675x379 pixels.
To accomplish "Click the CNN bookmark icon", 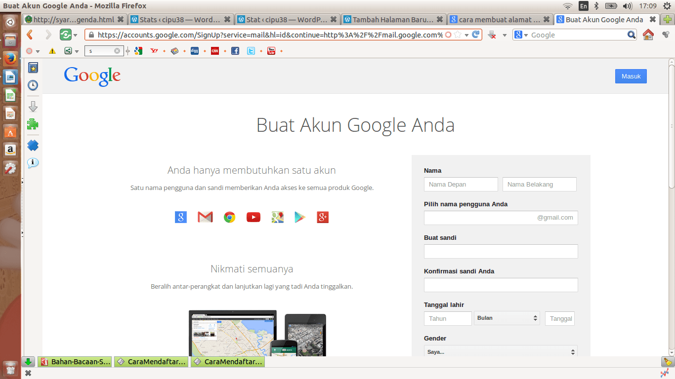I will 215,51.
